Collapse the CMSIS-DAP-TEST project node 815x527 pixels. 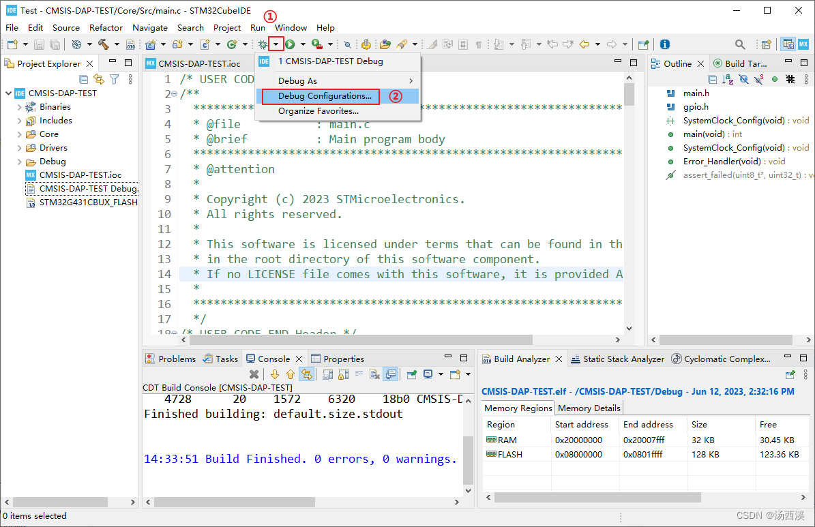[x=8, y=93]
